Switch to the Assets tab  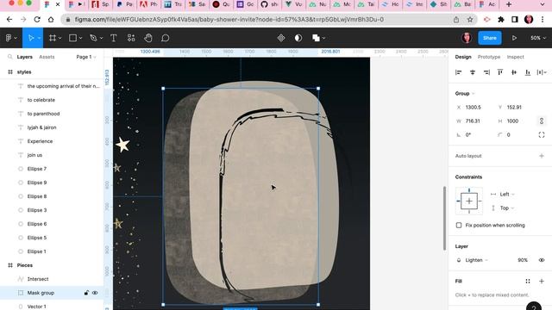[x=47, y=57]
